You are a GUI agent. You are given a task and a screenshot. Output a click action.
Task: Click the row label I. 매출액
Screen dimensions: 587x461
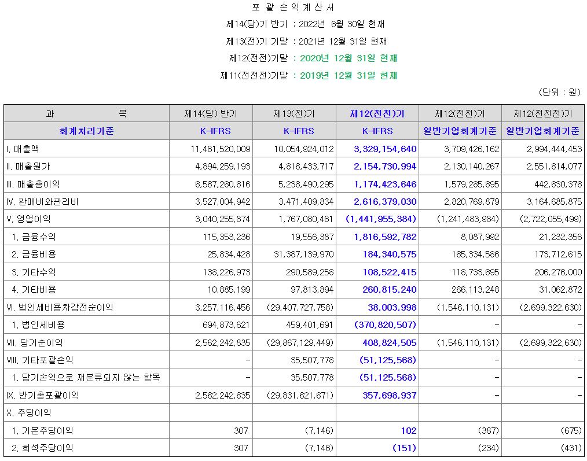23,149
